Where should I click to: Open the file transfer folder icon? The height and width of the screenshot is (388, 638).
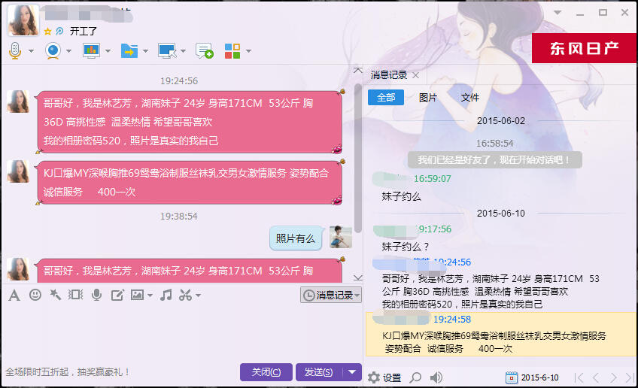[129, 51]
